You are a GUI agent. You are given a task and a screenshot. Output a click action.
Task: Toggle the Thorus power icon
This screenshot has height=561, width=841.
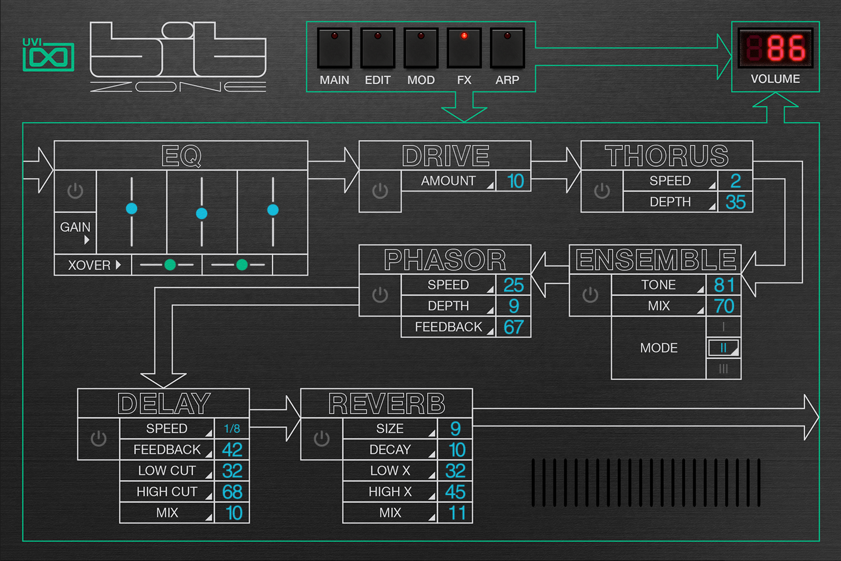pos(602,191)
